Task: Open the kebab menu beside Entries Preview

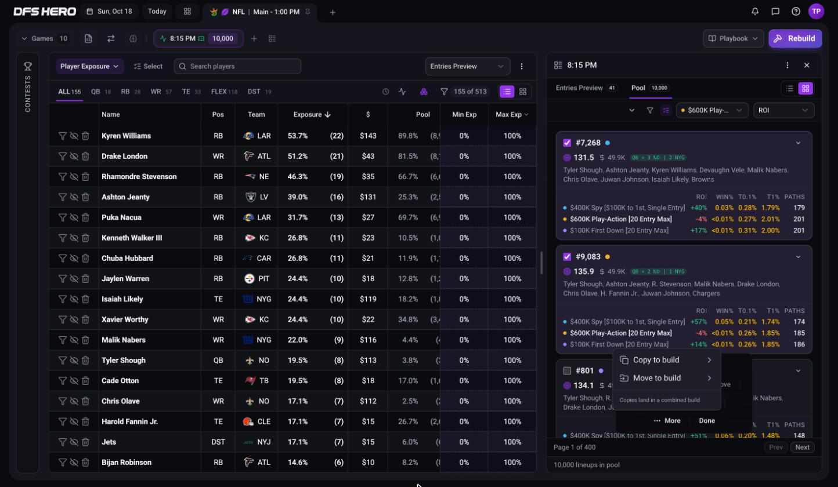Action: tap(521, 66)
